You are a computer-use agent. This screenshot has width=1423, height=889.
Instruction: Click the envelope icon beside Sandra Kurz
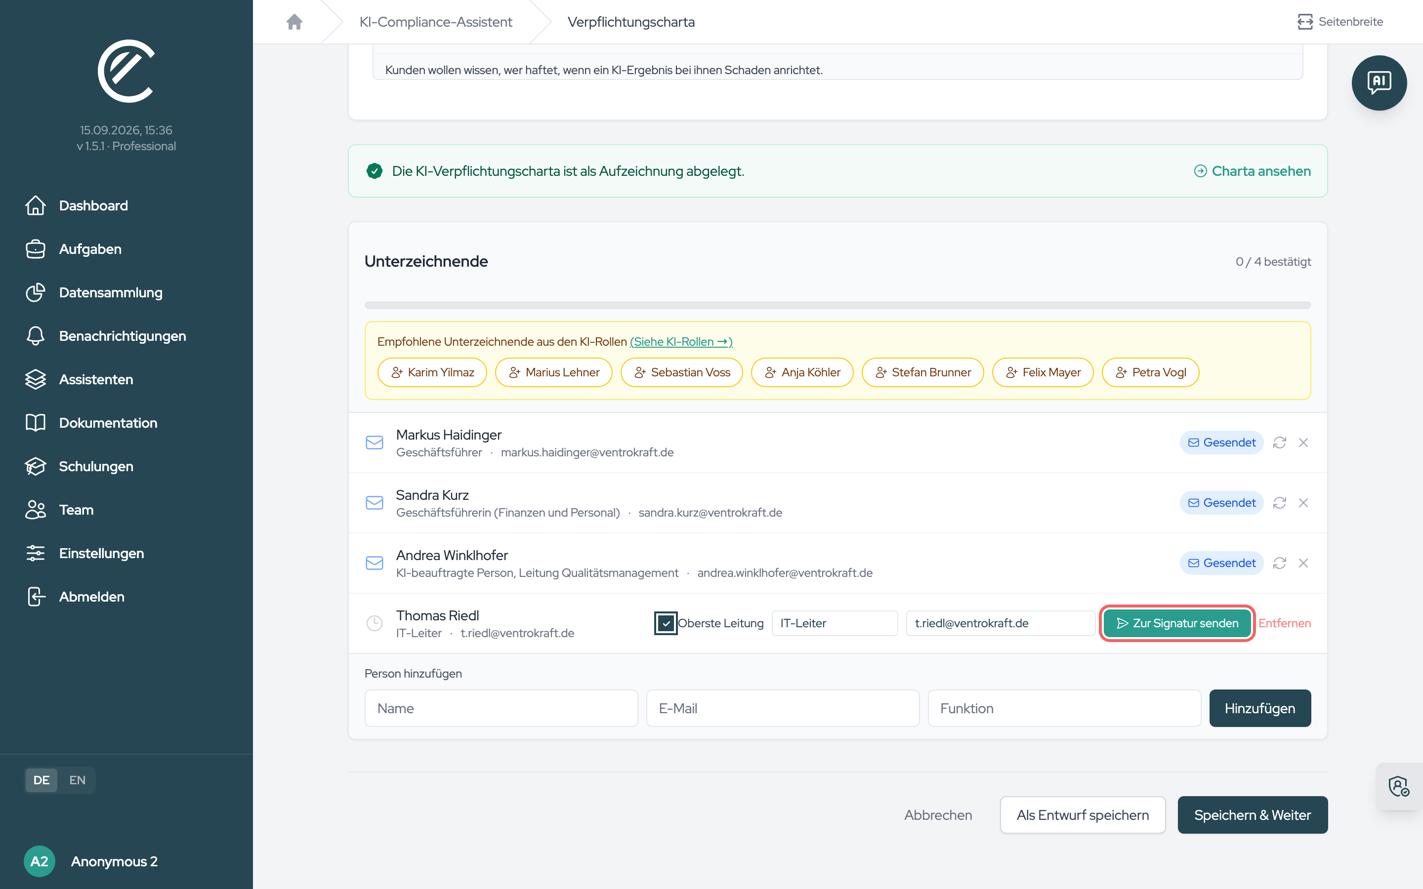[x=375, y=503]
